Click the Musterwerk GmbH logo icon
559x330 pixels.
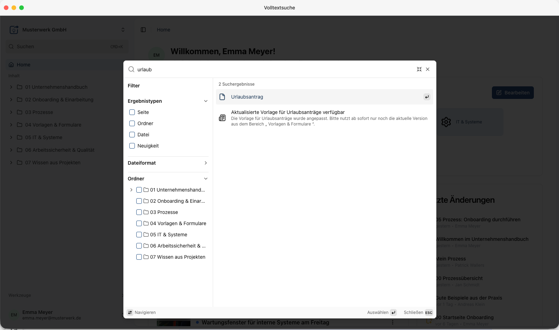[x=14, y=30]
